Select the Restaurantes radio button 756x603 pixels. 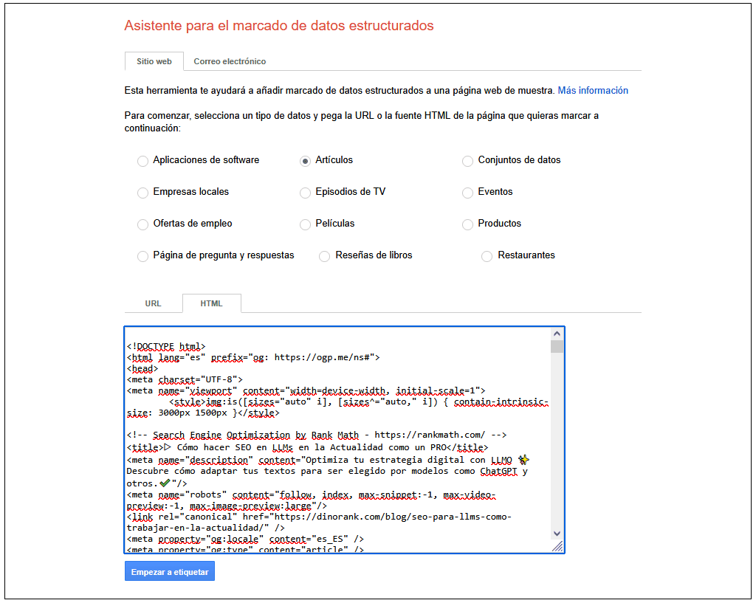(487, 256)
